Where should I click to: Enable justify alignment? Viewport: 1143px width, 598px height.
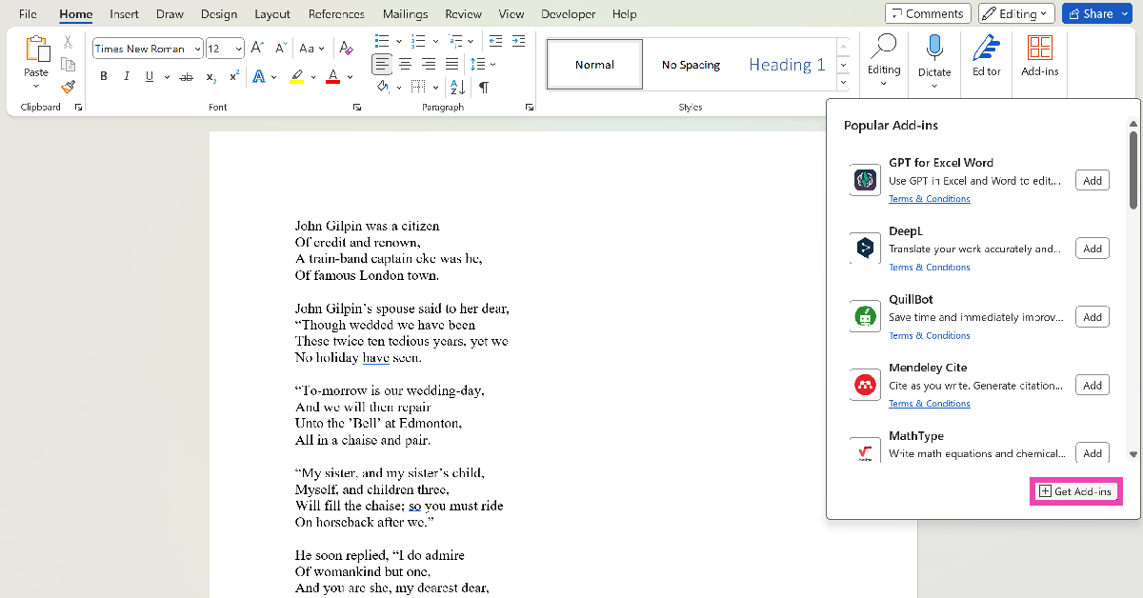[451, 64]
